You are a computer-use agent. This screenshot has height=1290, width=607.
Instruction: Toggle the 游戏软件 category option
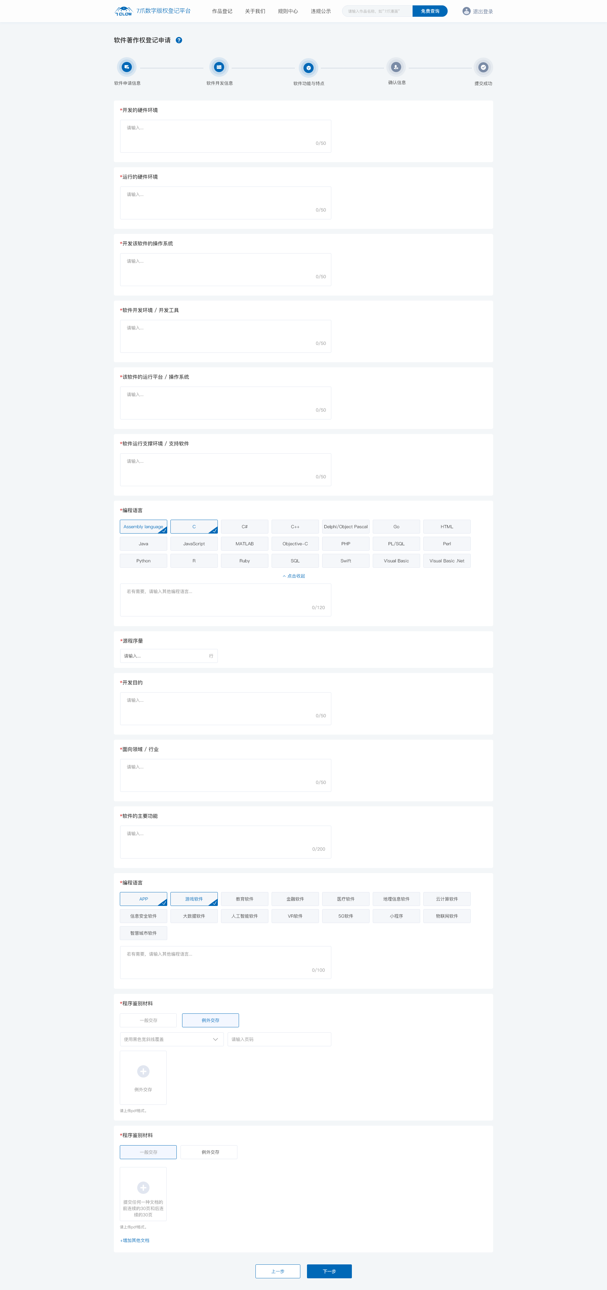tap(194, 898)
